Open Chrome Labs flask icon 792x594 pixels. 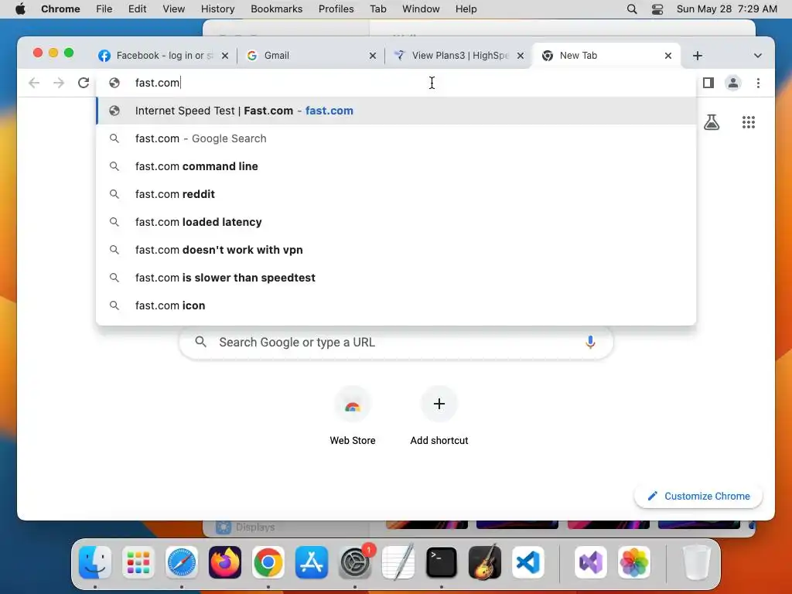pyautogui.click(x=712, y=121)
